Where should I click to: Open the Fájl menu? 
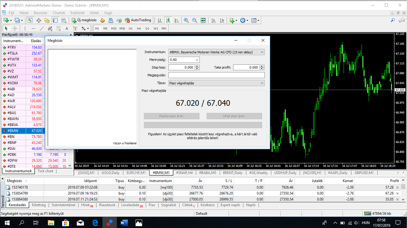(x=11, y=12)
